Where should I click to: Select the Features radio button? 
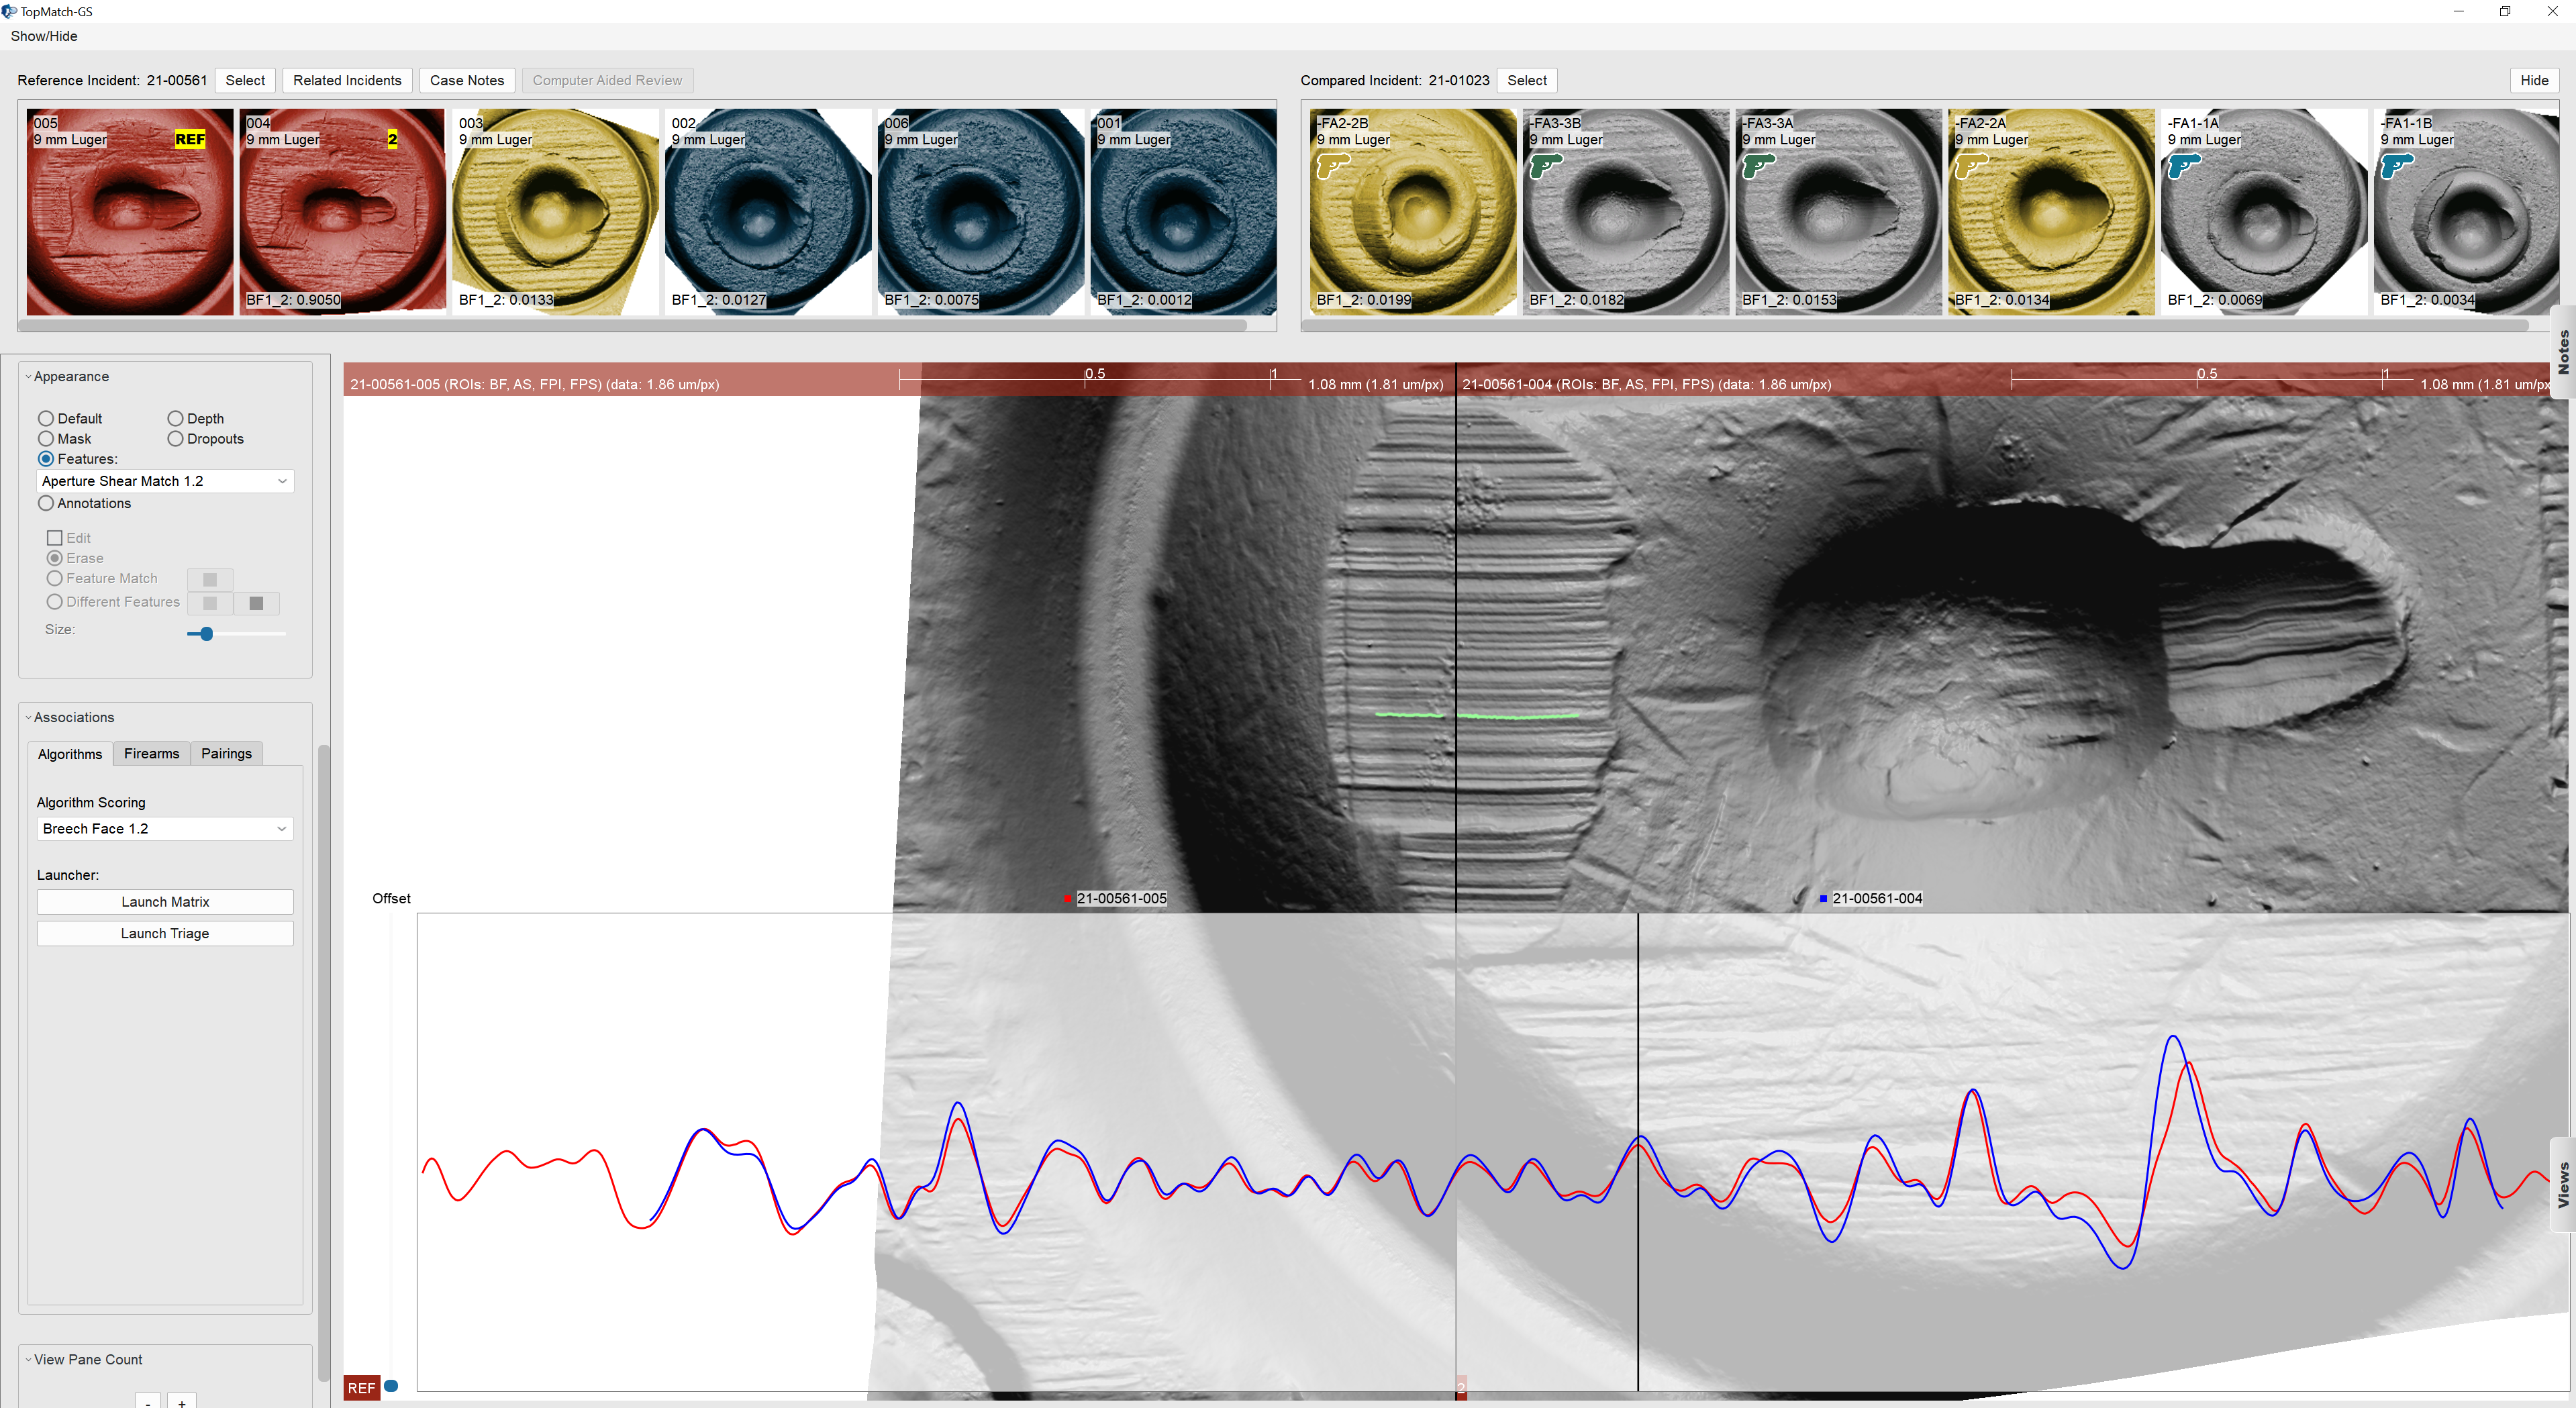click(46, 458)
